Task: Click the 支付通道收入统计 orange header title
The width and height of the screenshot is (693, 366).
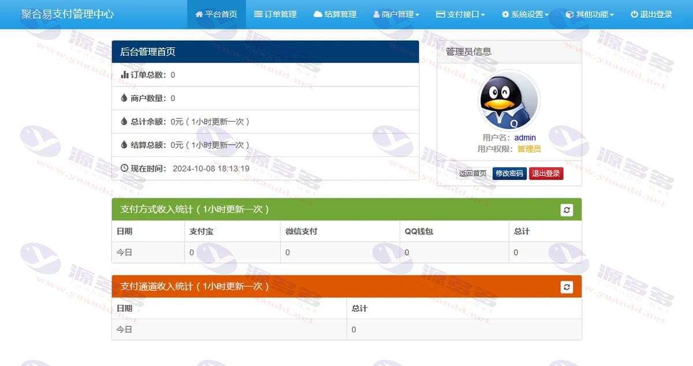Action: tap(195, 286)
